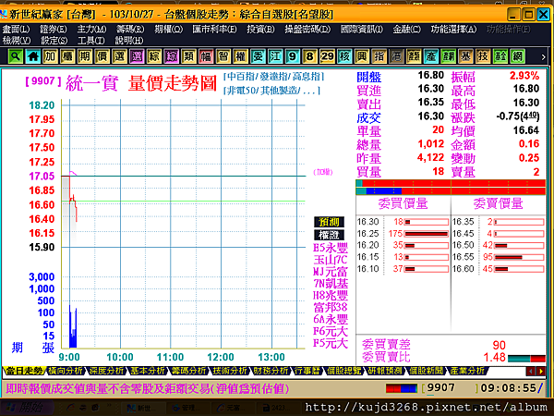Click the cyan 核 toolbar icon

(344, 56)
